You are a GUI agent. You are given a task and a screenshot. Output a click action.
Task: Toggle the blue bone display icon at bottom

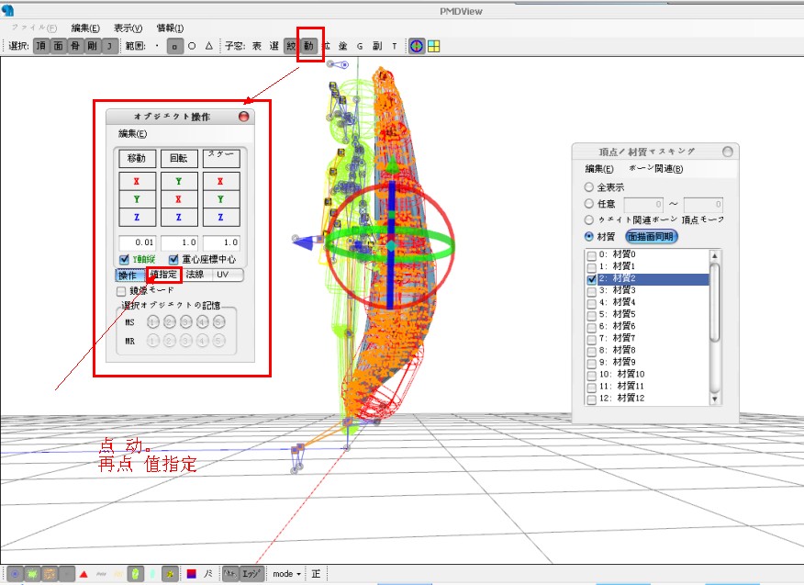point(16,574)
